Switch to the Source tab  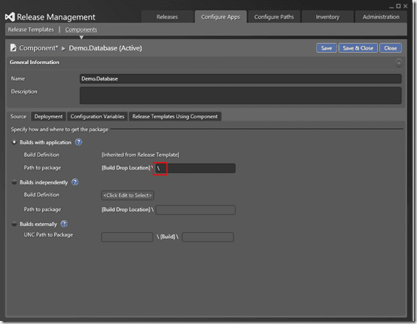tap(18, 116)
